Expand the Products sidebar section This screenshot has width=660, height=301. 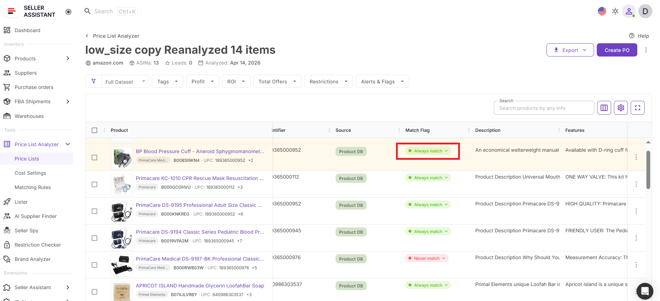68,58
